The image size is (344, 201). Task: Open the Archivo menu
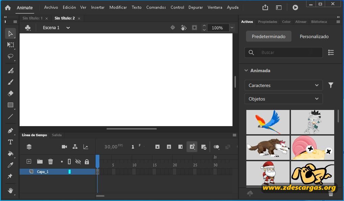coord(51,7)
